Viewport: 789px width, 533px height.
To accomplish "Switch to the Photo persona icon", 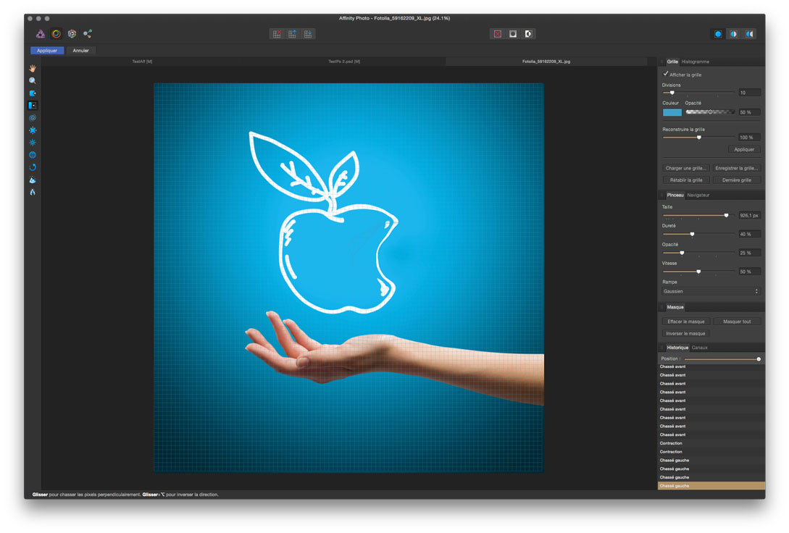I will pyautogui.click(x=41, y=34).
